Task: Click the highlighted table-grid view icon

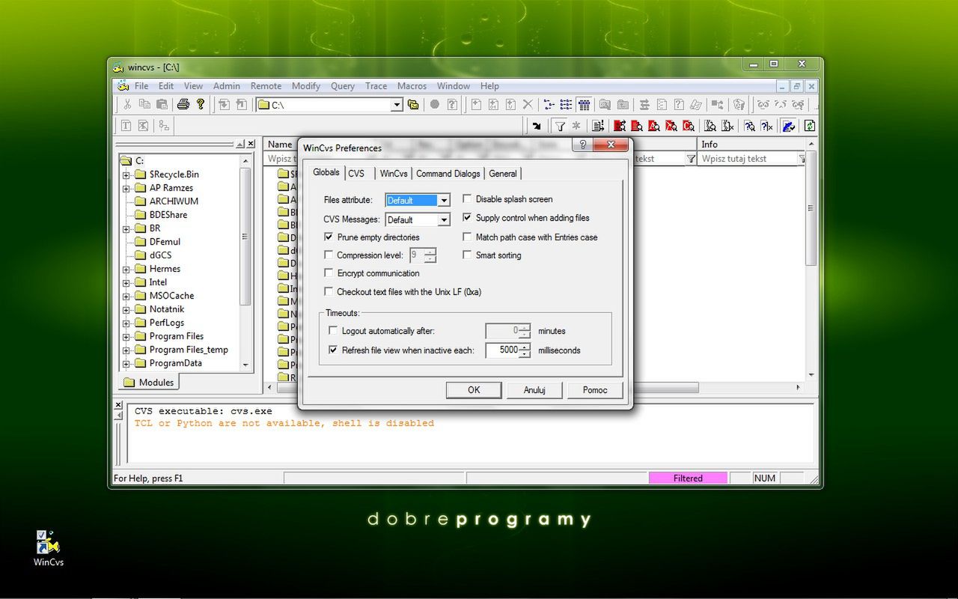Action: (585, 105)
